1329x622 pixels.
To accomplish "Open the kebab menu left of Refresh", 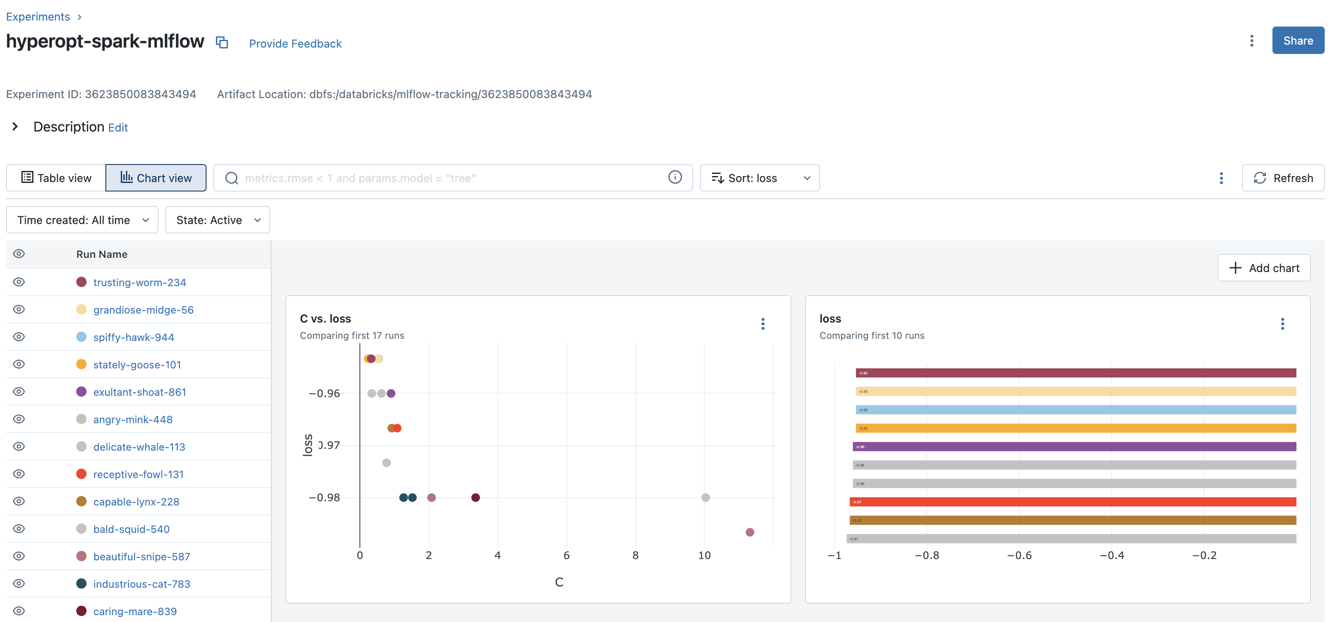I will tap(1221, 178).
